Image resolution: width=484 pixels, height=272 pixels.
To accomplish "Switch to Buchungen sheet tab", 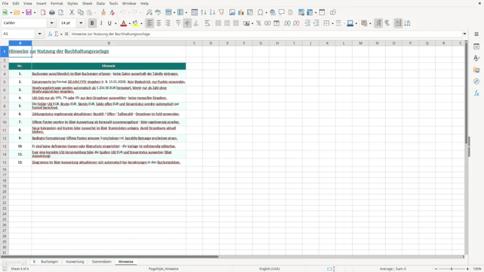I will click(x=49, y=262).
